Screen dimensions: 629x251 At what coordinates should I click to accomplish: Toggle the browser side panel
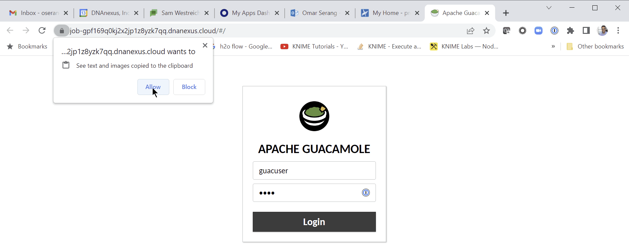586,31
